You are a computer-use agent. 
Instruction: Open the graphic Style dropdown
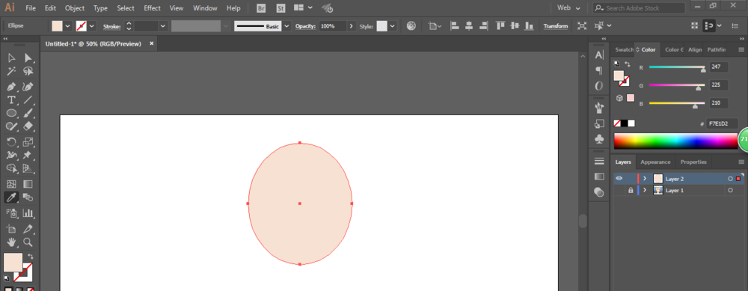click(393, 26)
